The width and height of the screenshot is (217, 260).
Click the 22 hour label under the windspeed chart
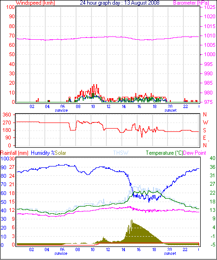tap(185, 107)
